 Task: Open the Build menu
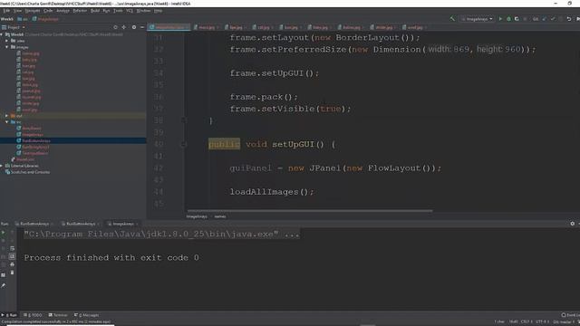tap(95, 11)
